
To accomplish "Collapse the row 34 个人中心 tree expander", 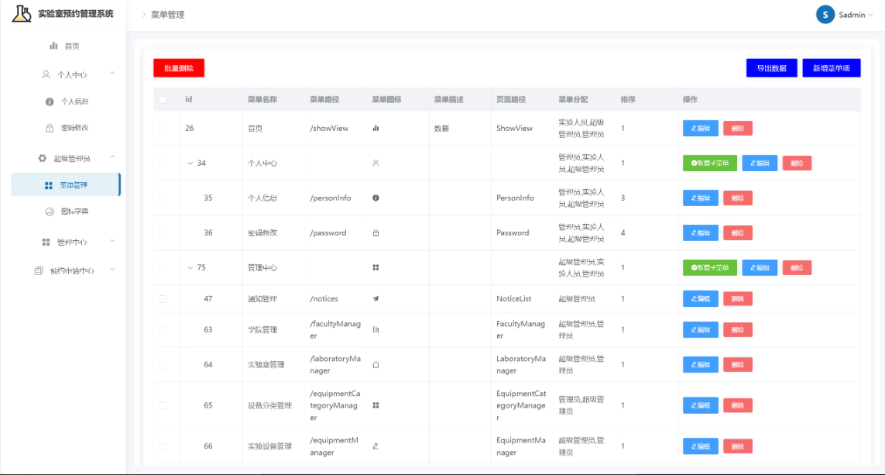I will point(190,163).
